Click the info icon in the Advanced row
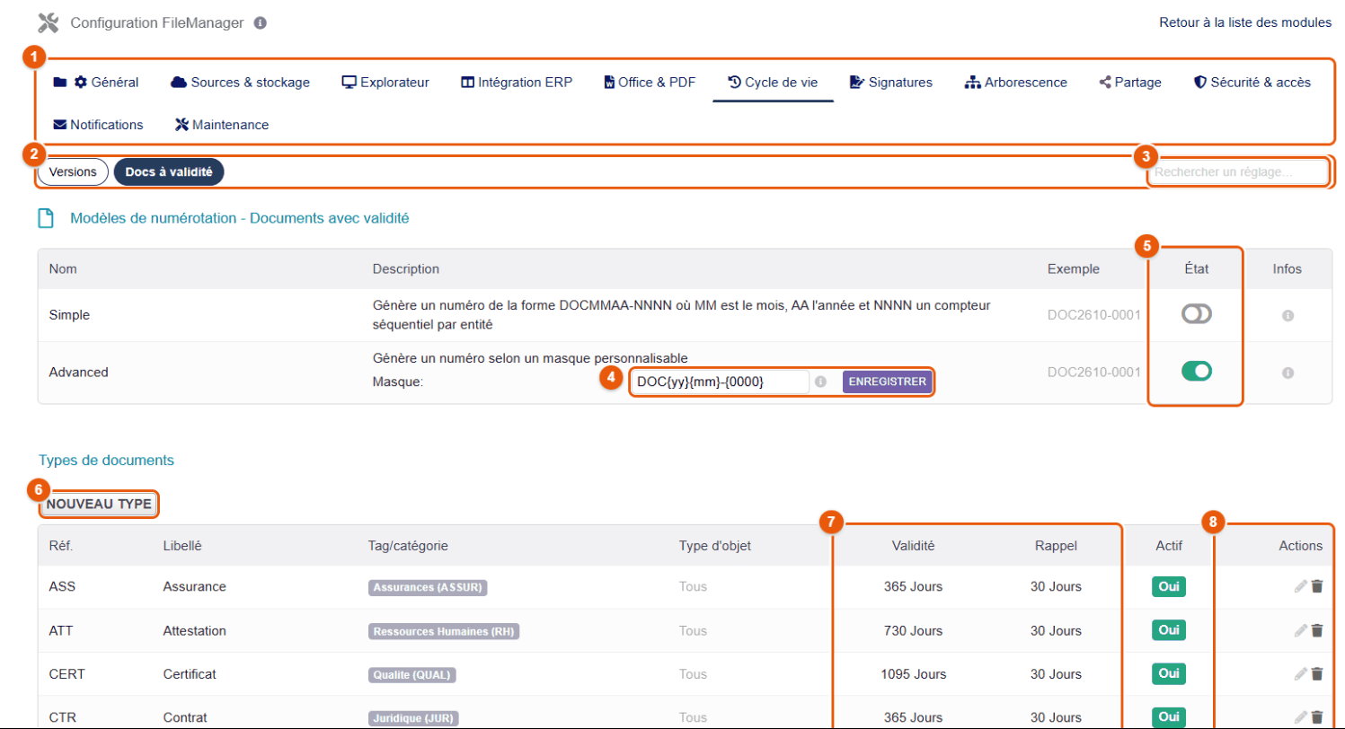Image resolution: width=1345 pixels, height=729 pixels. coord(1287,372)
